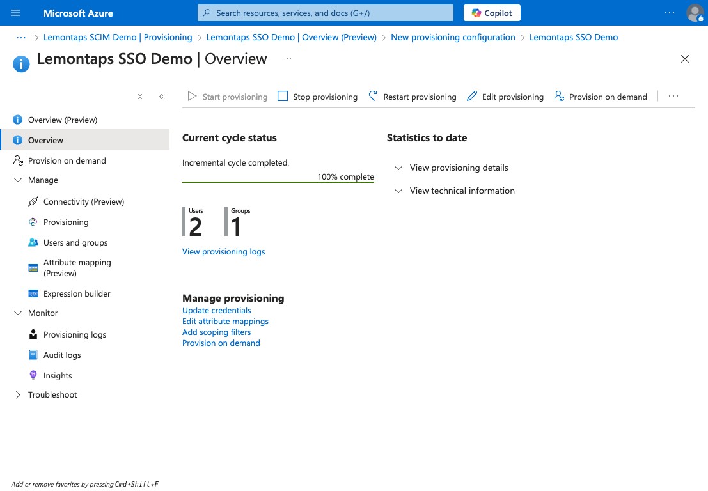Go to Lemontaps SSO Demo | Overview (Preview) breadcrumb
This screenshot has height=491, width=708.
291,38
